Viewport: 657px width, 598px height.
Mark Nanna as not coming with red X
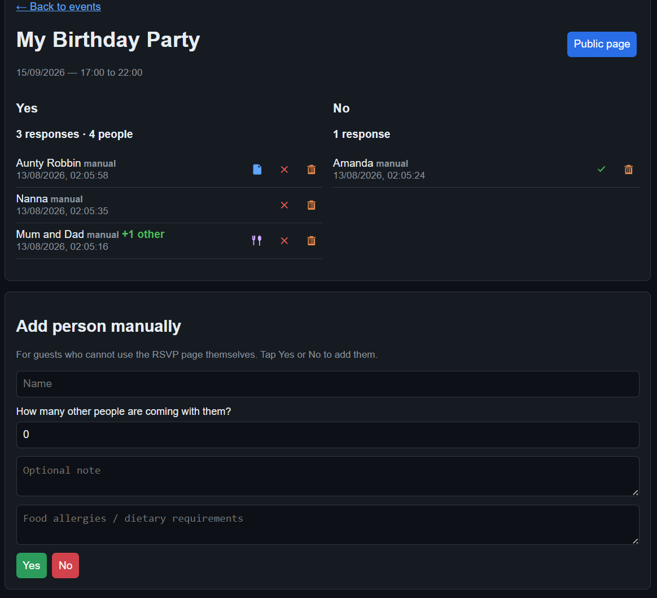[284, 205]
